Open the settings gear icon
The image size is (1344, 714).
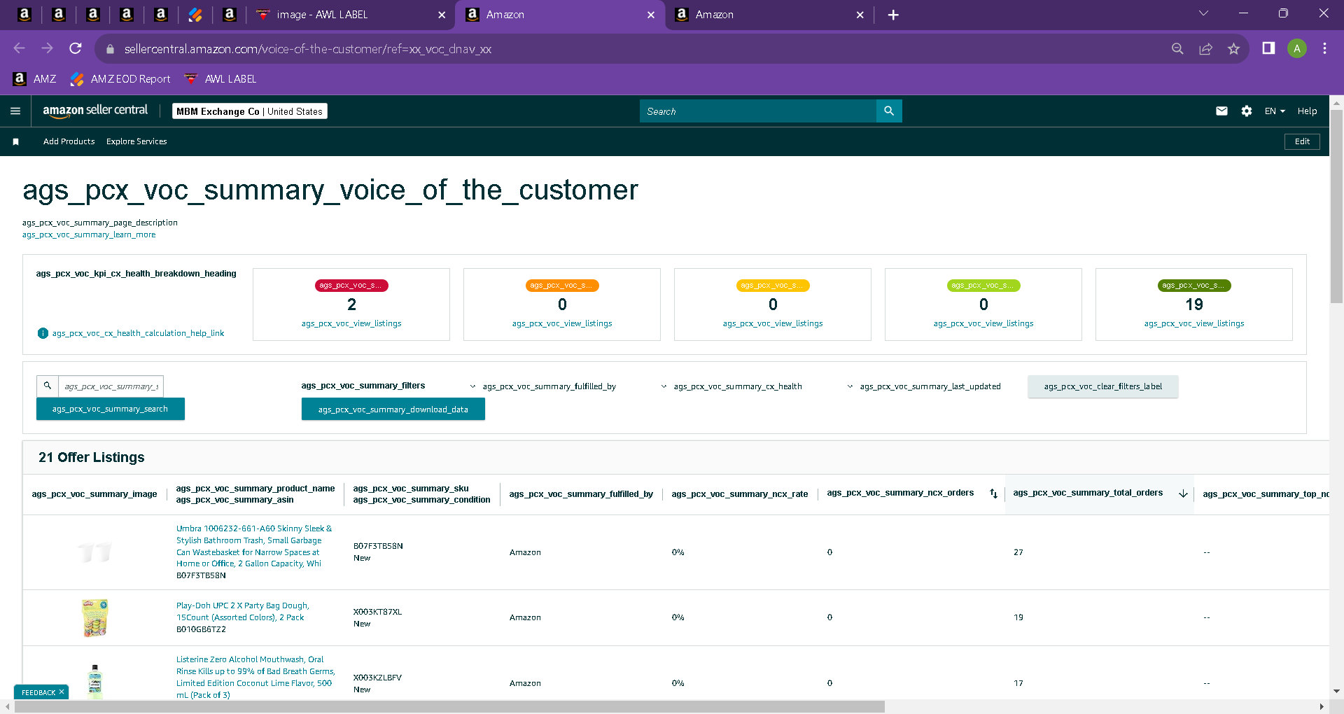coord(1247,111)
